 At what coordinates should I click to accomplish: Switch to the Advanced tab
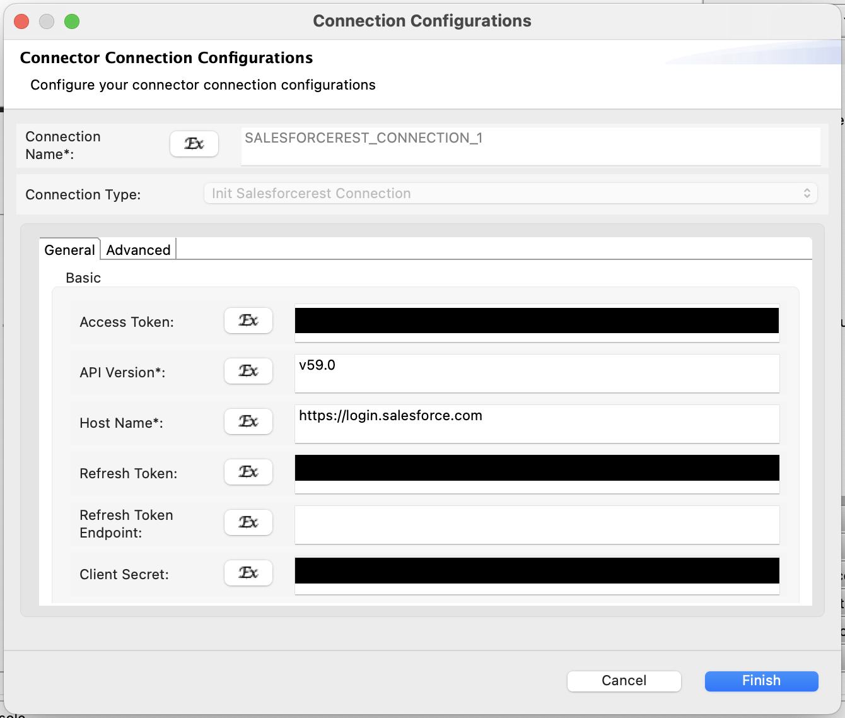138,250
